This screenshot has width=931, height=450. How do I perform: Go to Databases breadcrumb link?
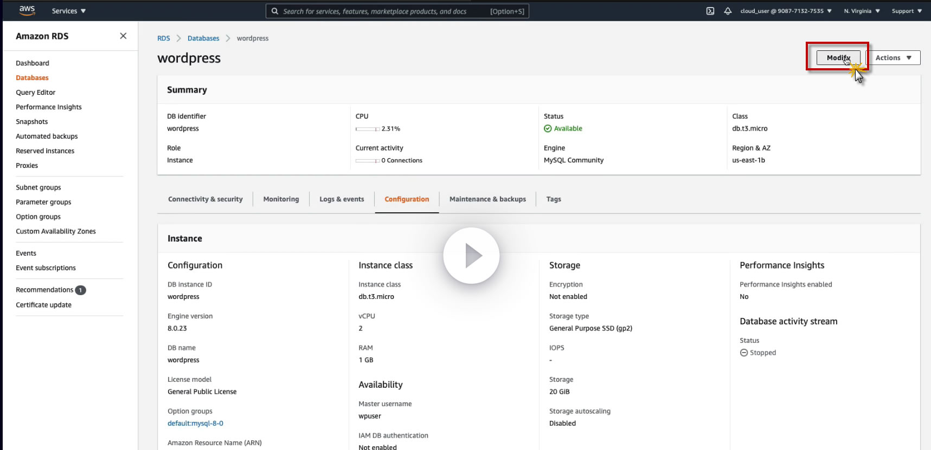click(x=203, y=38)
